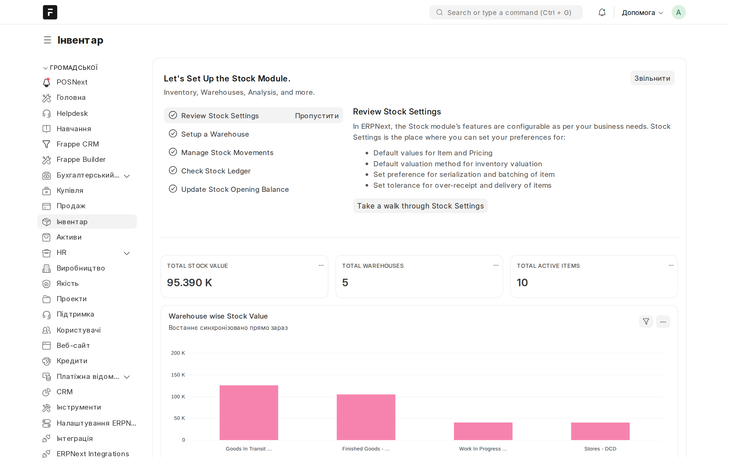Expand the HR sidebar chevron
This screenshot has width=736, height=460.
pos(127,253)
